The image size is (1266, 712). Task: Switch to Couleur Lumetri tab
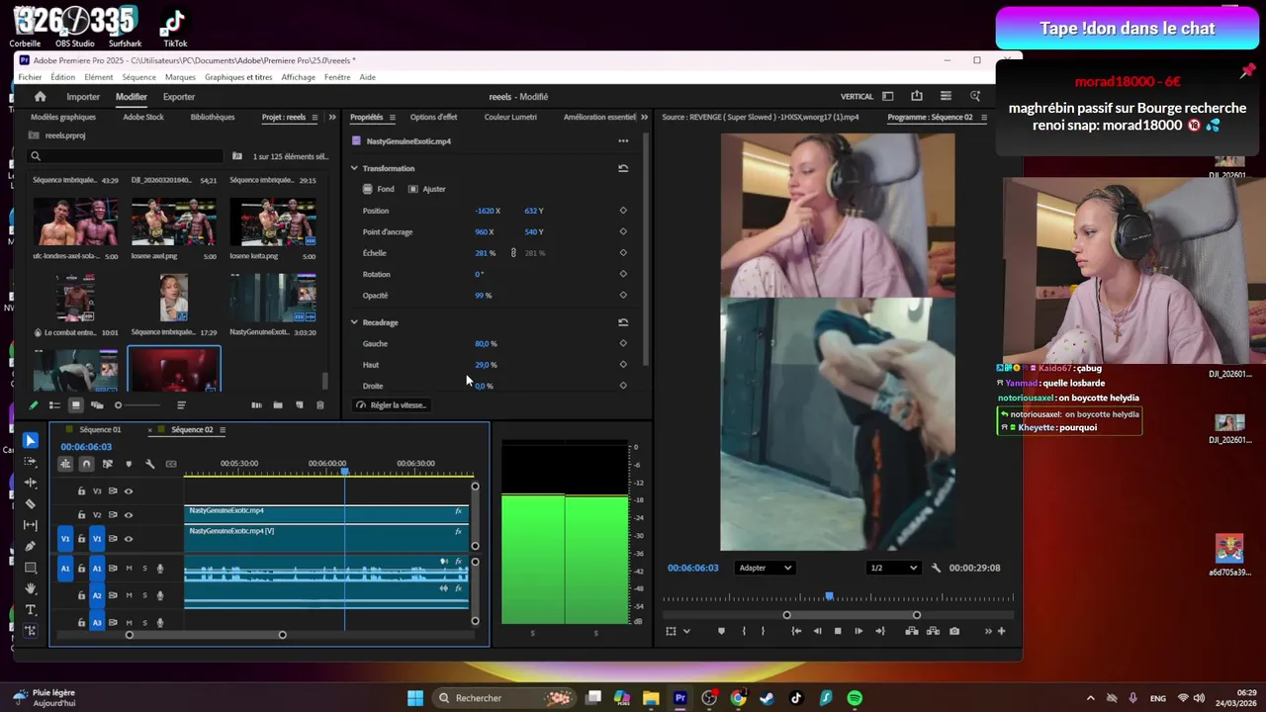[510, 117]
